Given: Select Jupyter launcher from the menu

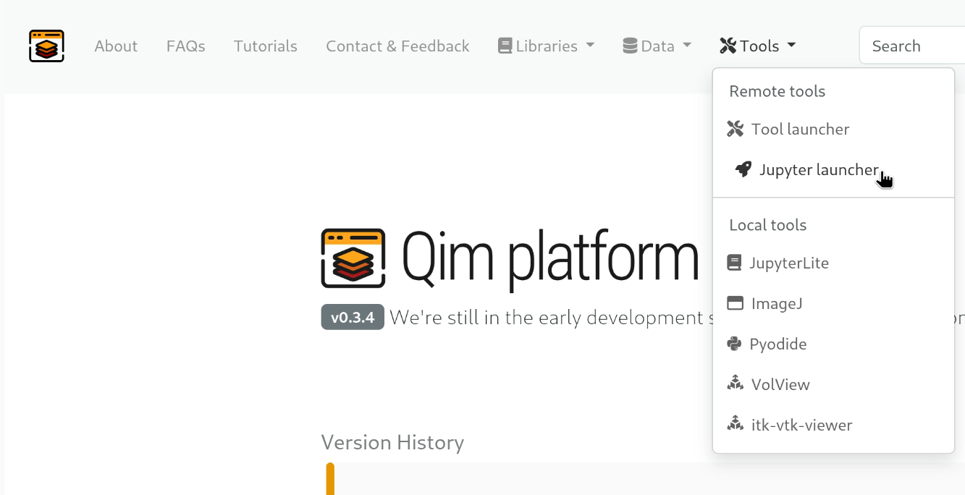Looking at the screenshot, I should pyautogui.click(x=818, y=170).
